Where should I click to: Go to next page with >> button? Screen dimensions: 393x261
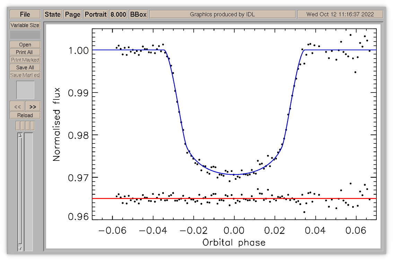[x=33, y=106]
